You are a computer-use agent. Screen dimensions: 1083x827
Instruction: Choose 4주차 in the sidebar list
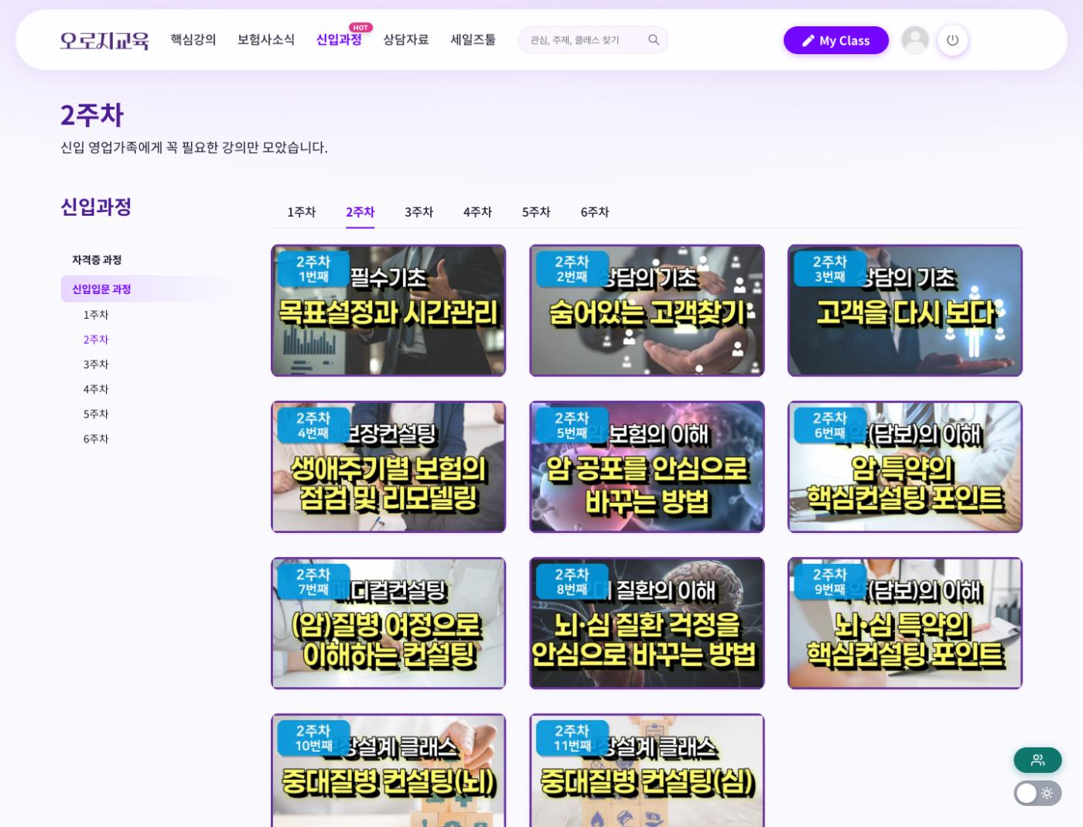pos(96,389)
